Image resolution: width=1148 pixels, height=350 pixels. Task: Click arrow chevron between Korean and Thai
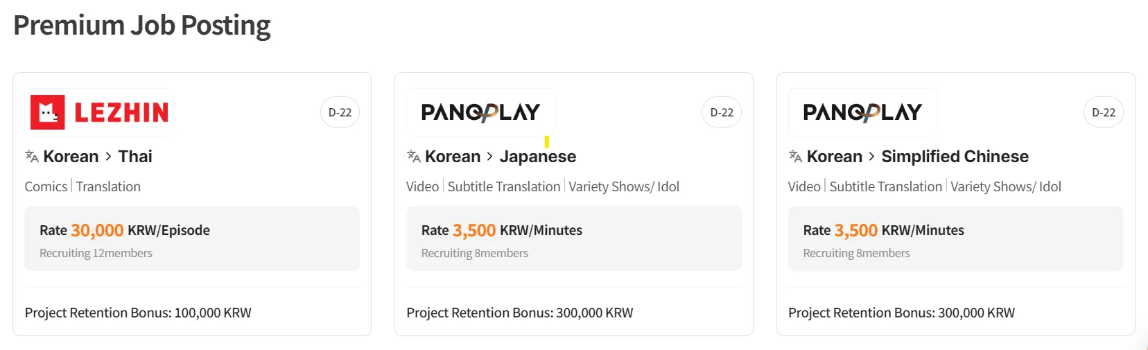[109, 157]
